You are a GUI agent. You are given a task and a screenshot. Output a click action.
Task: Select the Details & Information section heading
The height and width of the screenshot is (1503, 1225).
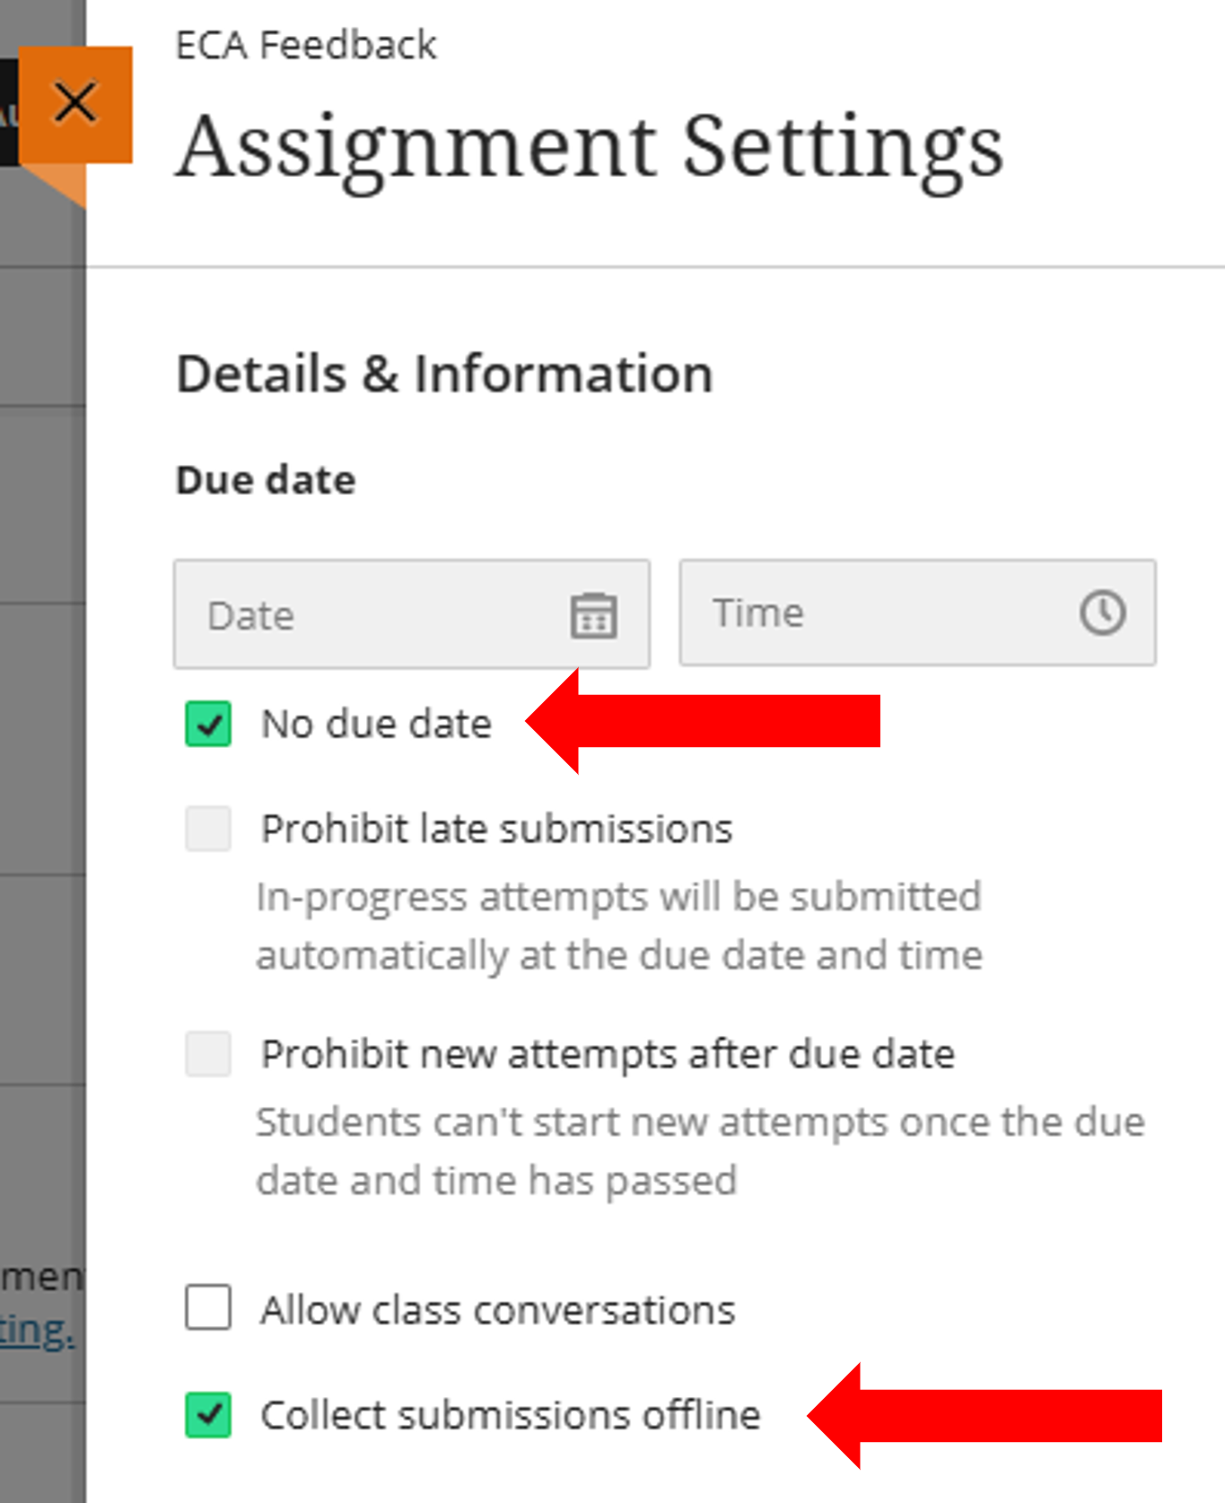coord(444,374)
